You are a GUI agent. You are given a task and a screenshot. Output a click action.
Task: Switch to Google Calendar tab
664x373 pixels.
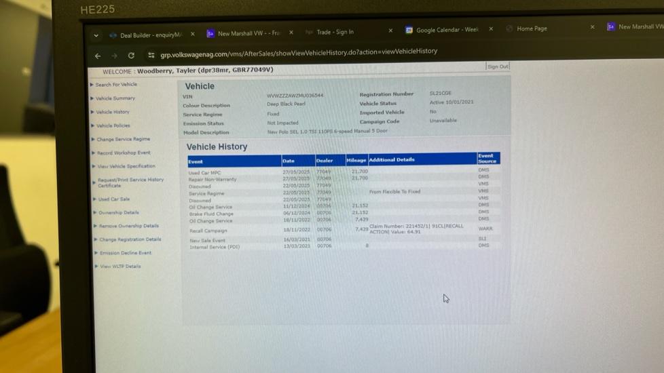click(x=443, y=30)
